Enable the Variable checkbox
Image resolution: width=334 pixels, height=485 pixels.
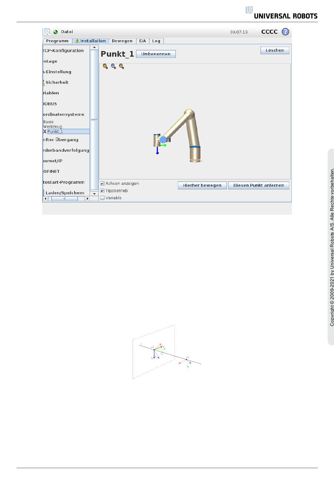coord(102,198)
